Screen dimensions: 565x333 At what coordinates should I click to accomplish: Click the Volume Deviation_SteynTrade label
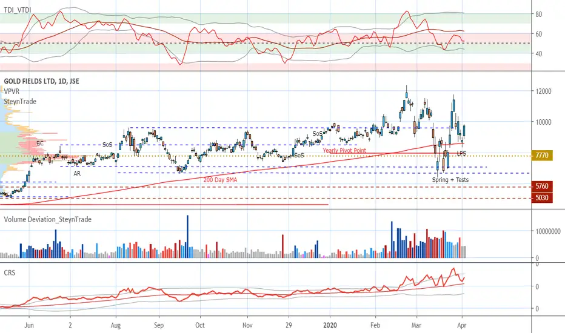[x=47, y=219]
